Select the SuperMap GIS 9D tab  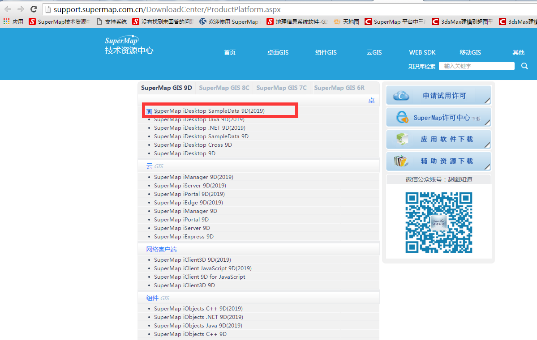point(167,88)
